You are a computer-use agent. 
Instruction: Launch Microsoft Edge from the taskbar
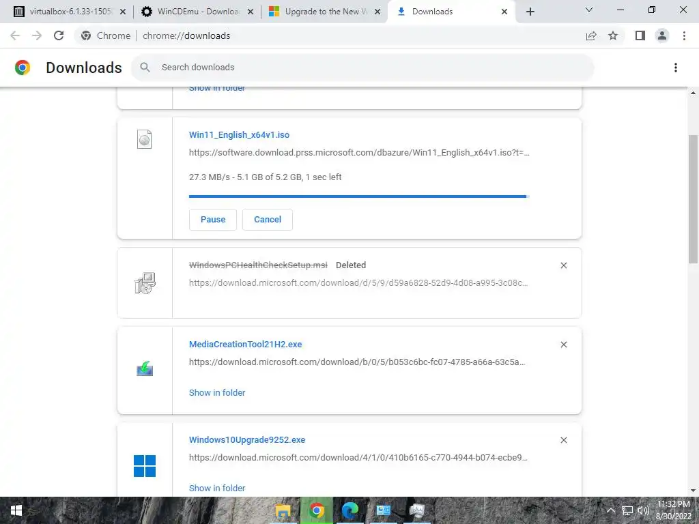coord(350,510)
